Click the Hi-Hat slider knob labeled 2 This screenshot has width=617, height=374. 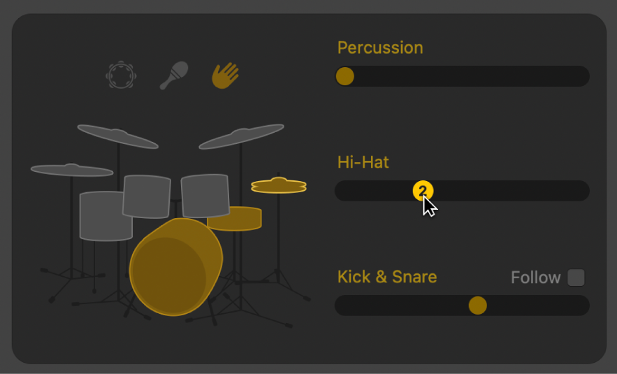point(423,191)
